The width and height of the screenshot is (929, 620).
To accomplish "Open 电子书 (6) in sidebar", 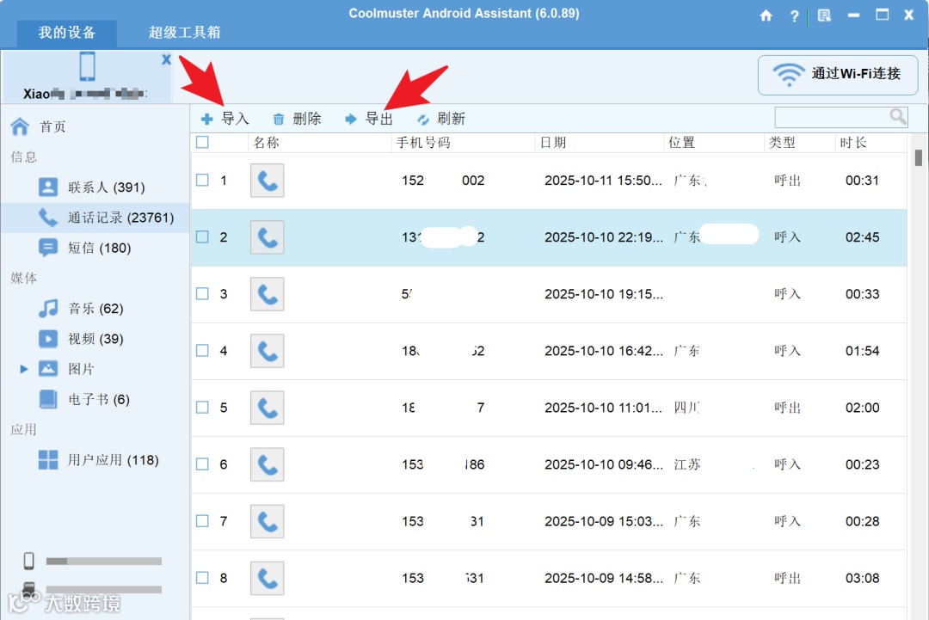I will [95, 399].
